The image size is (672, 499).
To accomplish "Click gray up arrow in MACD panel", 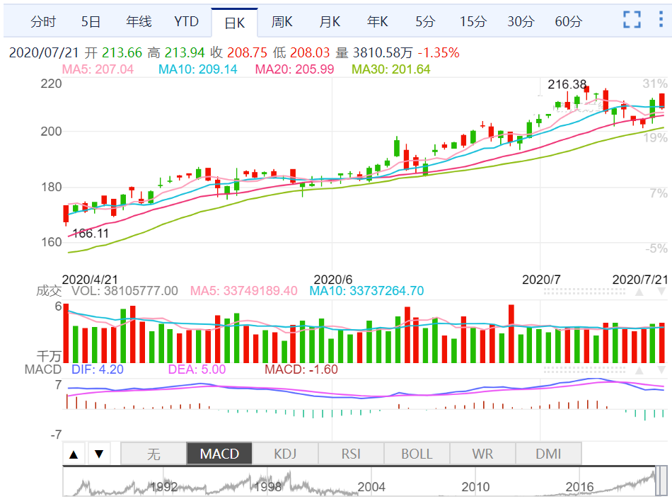I will coord(639,370).
